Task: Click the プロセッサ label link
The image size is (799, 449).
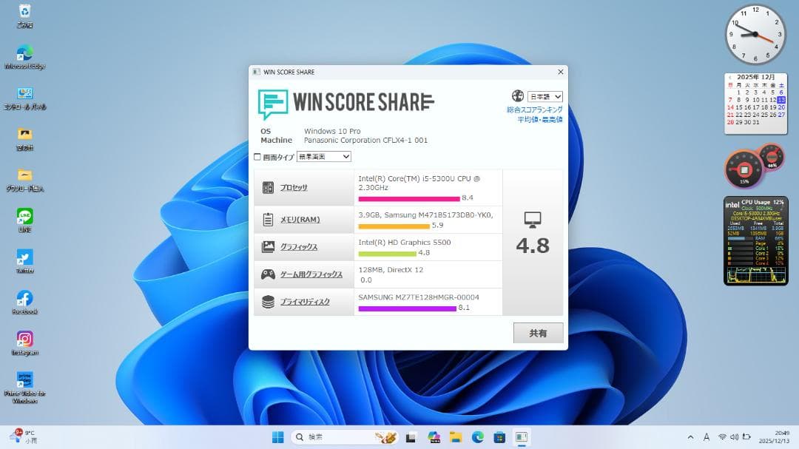Action: click(294, 188)
